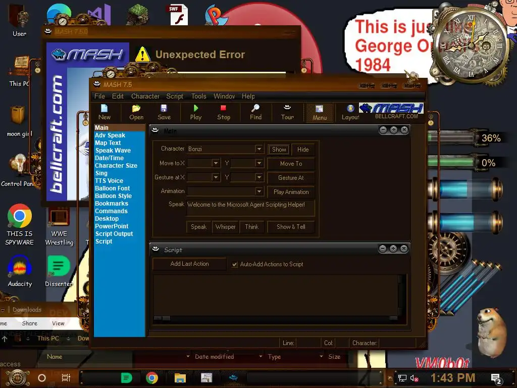Click the Show character button
This screenshot has width=517, height=388.
click(279, 150)
